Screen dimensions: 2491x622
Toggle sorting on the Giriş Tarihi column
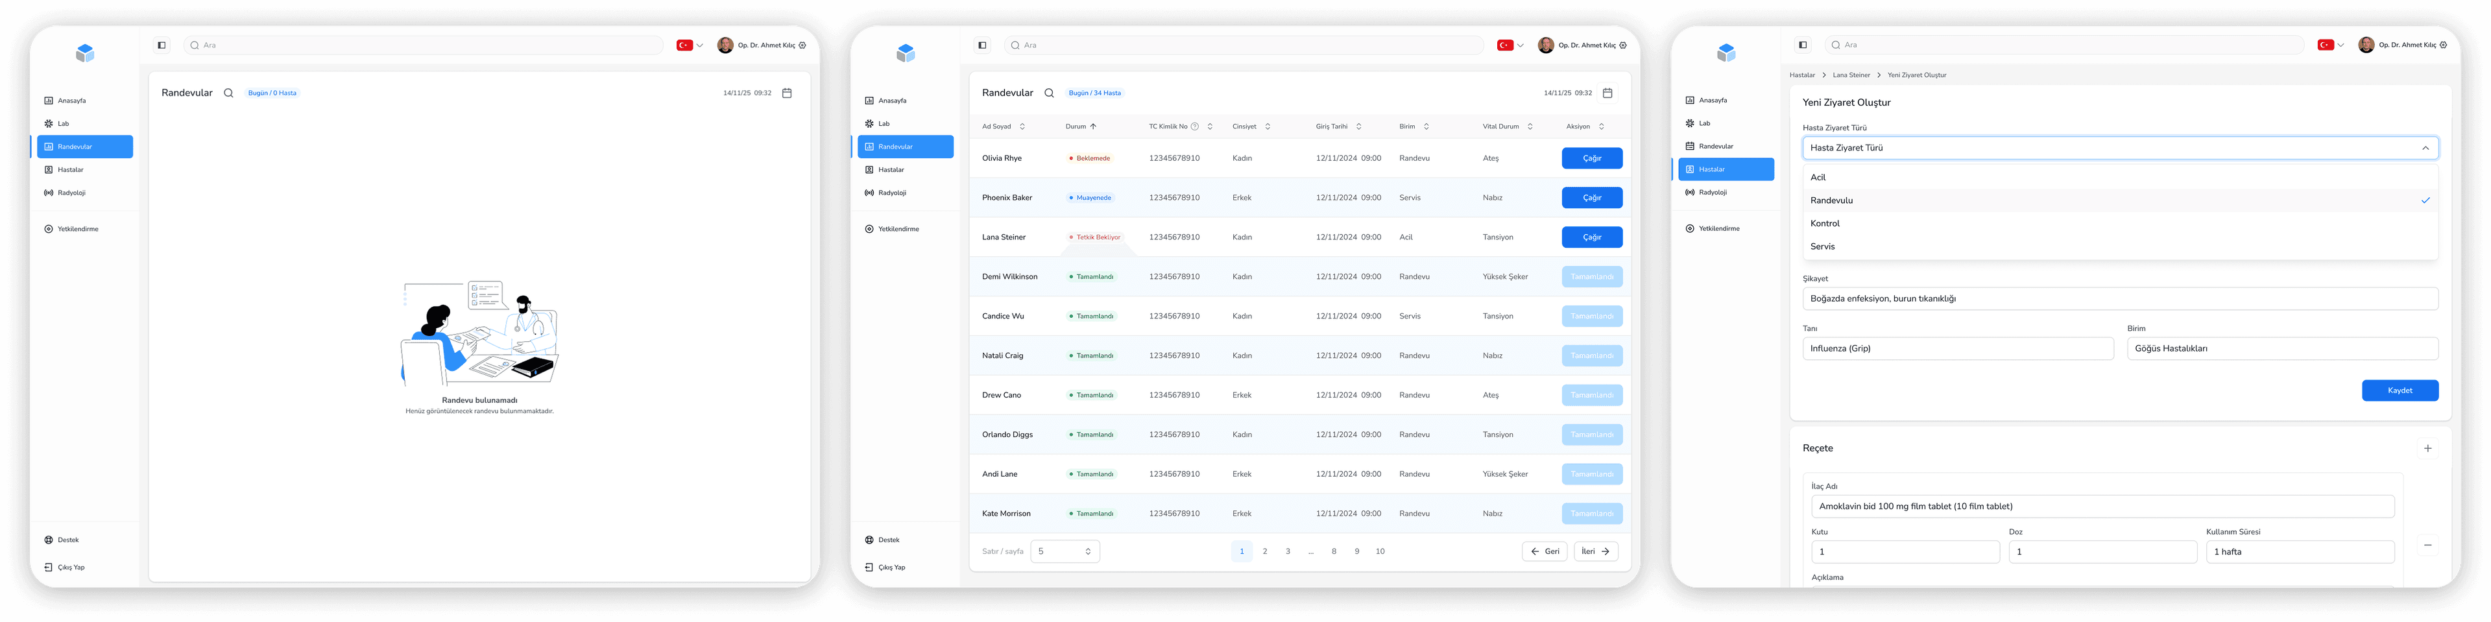(1360, 126)
